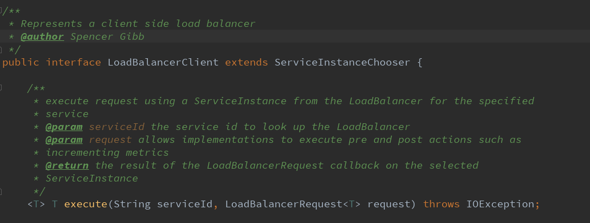
Task: Click the @param tag before request
Action: [x=64, y=140]
